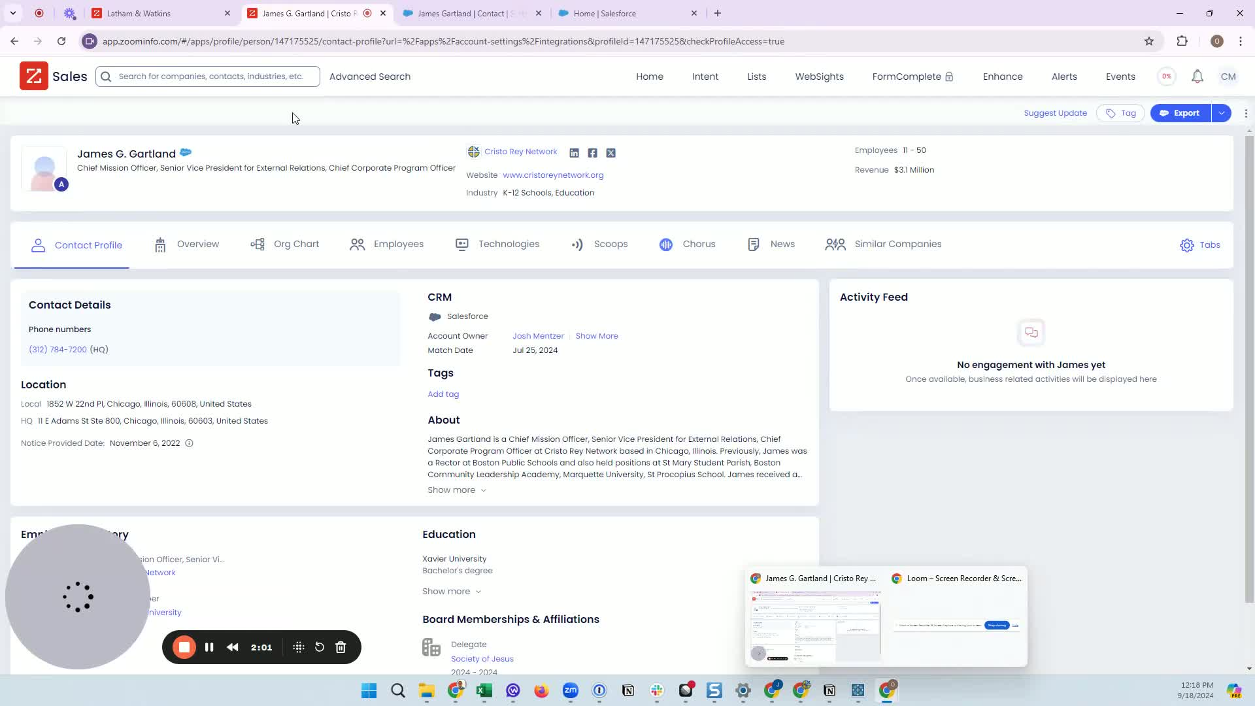The height and width of the screenshot is (706, 1255).
Task: Pause the Loom recording
Action: pos(209,647)
